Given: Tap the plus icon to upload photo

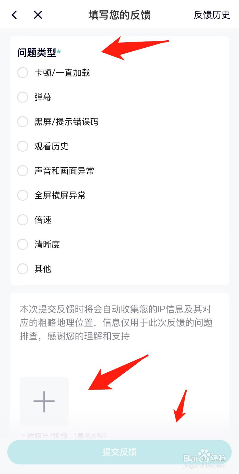Looking at the screenshot, I should (44, 402).
